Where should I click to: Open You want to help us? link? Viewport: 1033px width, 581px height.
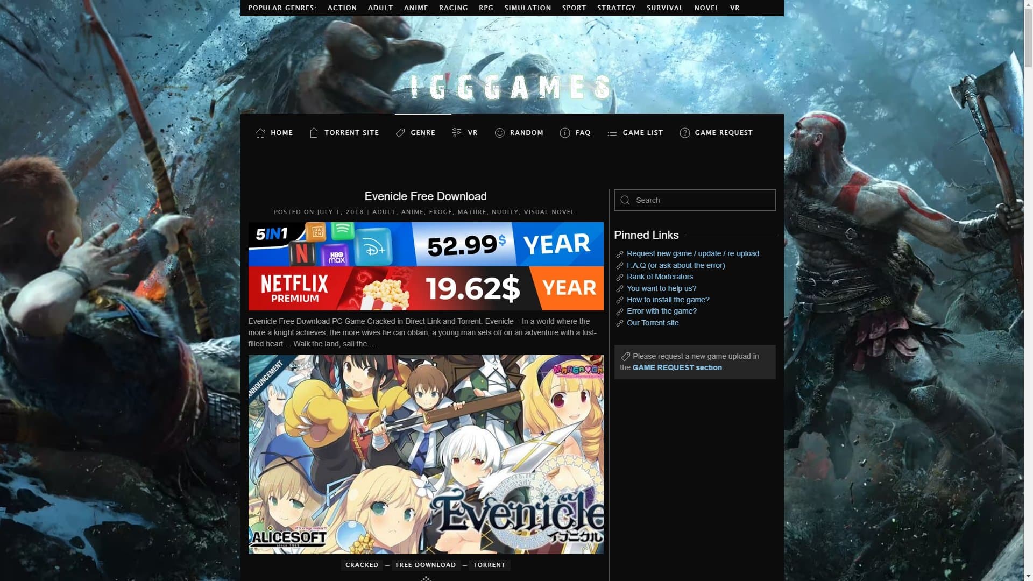point(661,288)
